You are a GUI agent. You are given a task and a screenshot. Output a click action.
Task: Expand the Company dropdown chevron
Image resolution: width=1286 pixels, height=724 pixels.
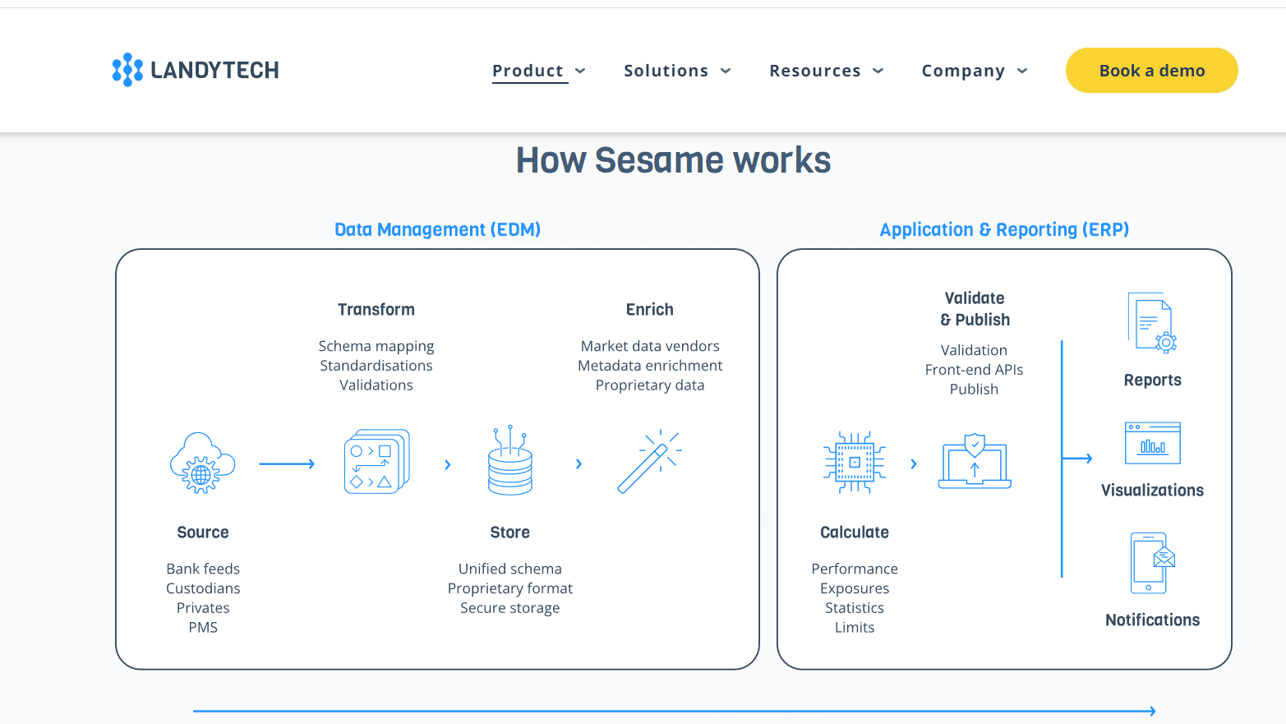pos(1022,71)
